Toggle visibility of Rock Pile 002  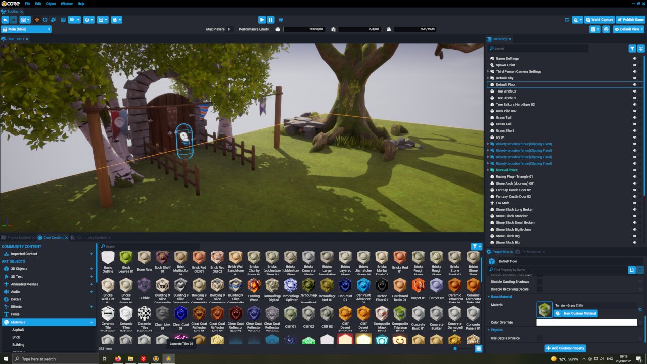click(634, 111)
